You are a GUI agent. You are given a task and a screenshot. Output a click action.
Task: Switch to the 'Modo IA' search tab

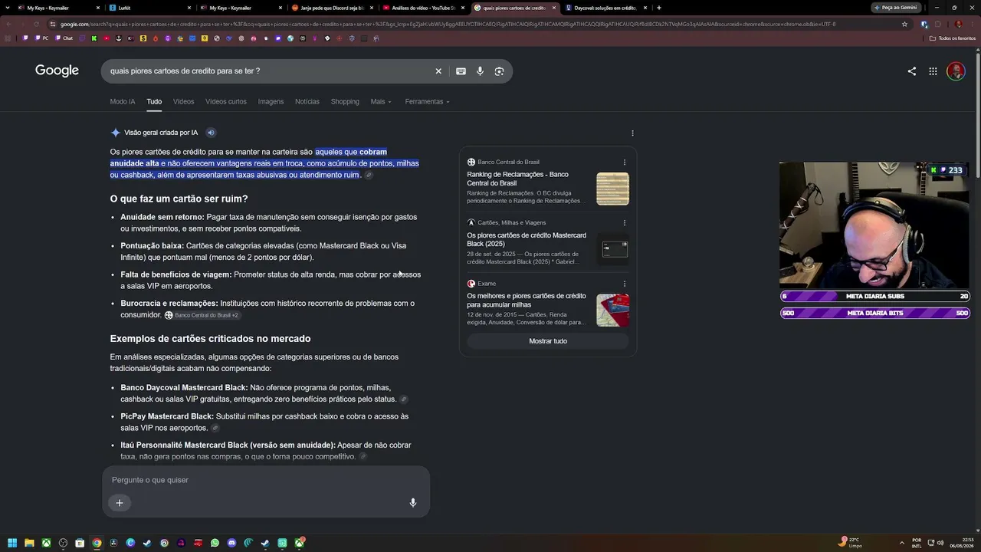pyautogui.click(x=123, y=102)
